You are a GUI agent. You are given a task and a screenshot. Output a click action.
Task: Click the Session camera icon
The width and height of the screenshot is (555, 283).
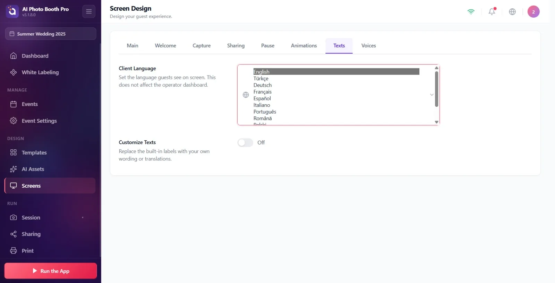[14, 218]
